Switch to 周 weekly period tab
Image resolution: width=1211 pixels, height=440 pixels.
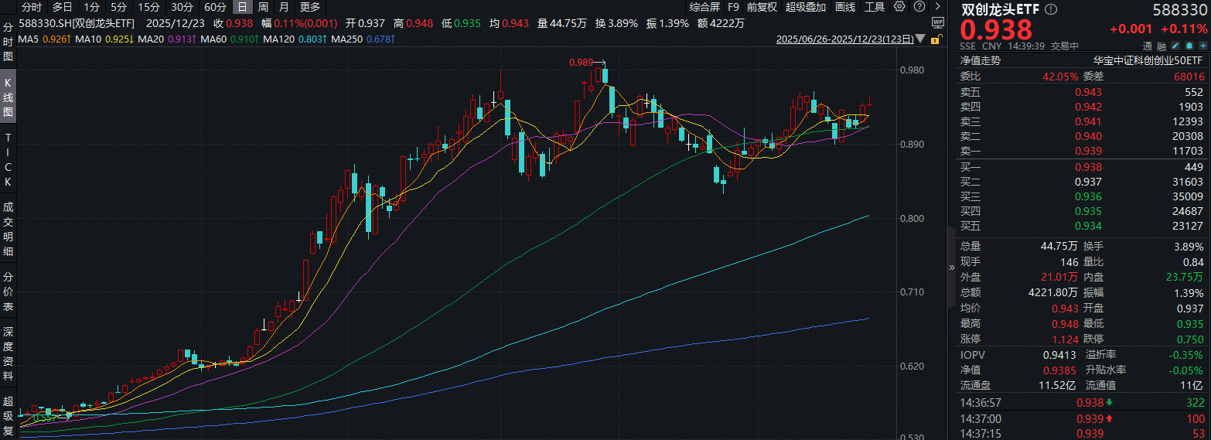click(x=264, y=7)
